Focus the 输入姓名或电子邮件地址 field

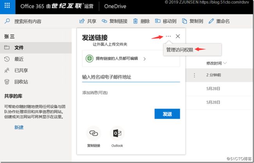131,77
